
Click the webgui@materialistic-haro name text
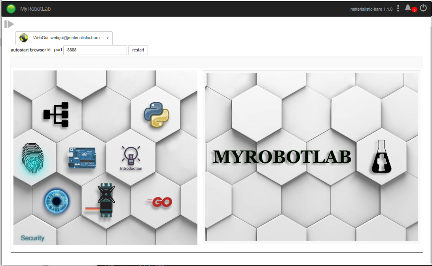pyautogui.click(x=75, y=38)
